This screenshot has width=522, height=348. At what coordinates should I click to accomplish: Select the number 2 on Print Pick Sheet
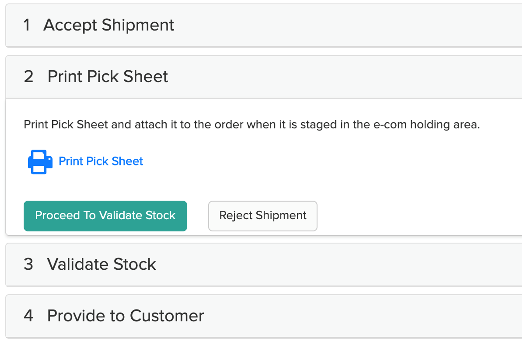[29, 77]
